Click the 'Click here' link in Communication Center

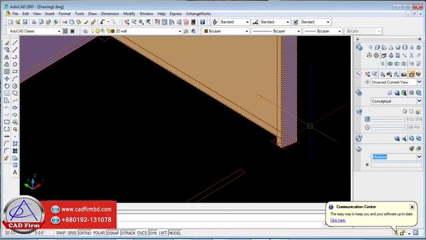tap(337, 221)
